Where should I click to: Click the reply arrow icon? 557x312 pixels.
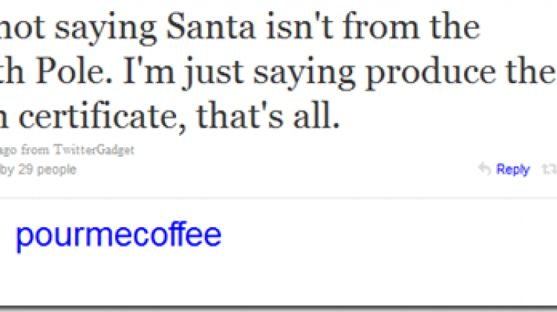[484, 169]
